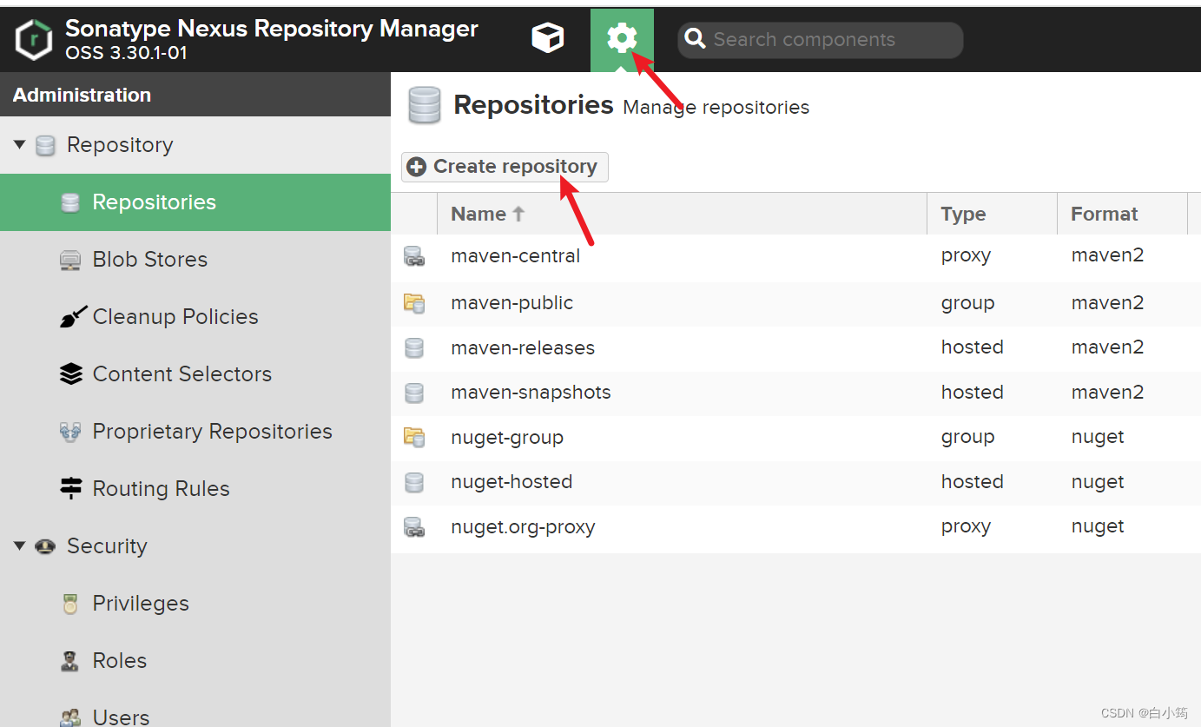Click the Repository section database icon

pyautogui.click(x=45, y=146)
